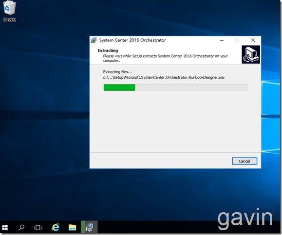Click the 'Extracting' heading text
Image resolution: width=282 pixels, height=235 pixels.
(108, 50)
